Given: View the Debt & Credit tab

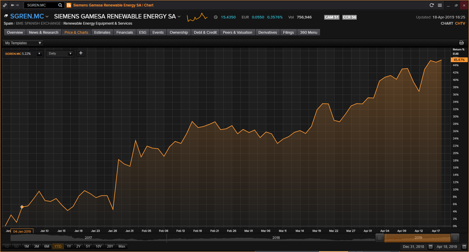Looking at the screenshot, I should (205, 33).
